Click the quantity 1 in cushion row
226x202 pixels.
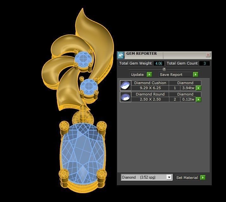[x=174, y=88]
